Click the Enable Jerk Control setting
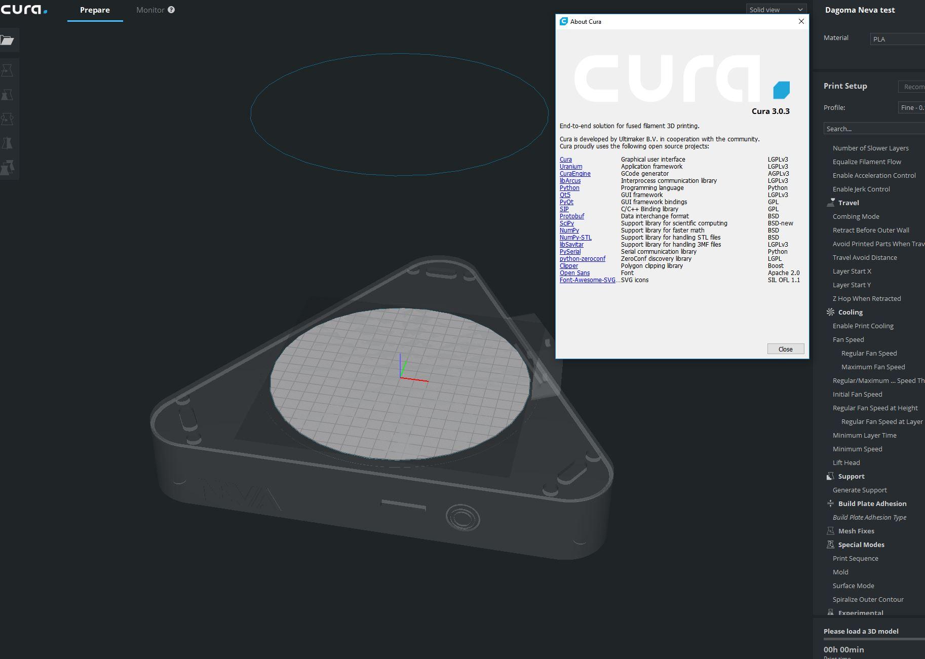Image resolution: width=925 pixels, height=659 pixels. [x=861, y=189]
